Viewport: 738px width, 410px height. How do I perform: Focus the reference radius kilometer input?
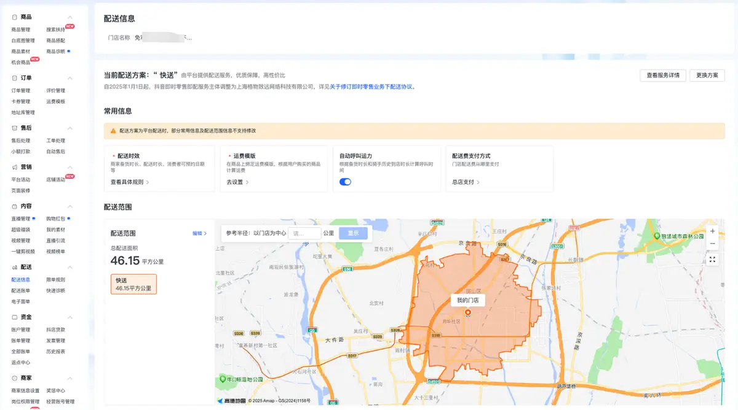pyautogui.click(x=304, y=233)
